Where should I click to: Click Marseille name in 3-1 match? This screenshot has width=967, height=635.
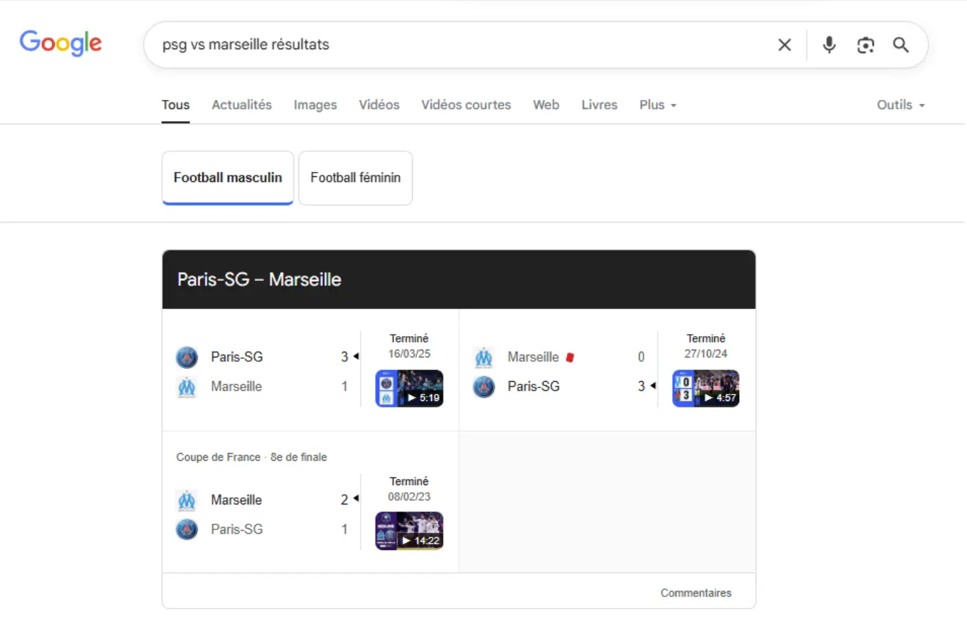[x=236, y=387]
